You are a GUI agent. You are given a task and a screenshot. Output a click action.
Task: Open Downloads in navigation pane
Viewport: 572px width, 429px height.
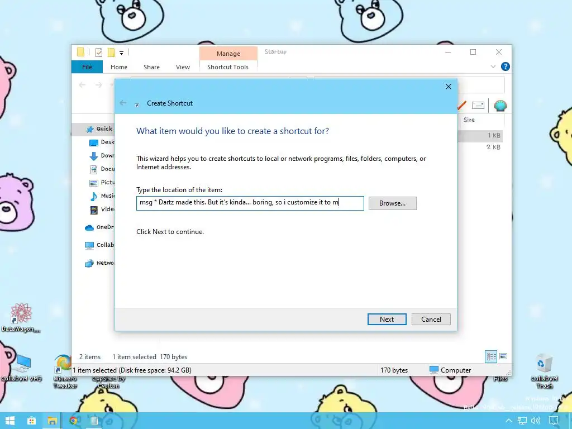tap(102, 156)
